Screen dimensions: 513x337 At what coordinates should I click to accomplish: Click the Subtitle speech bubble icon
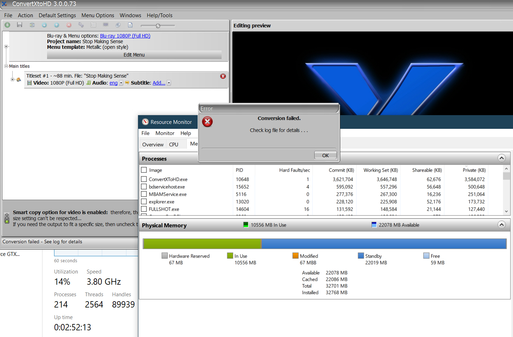127,83
